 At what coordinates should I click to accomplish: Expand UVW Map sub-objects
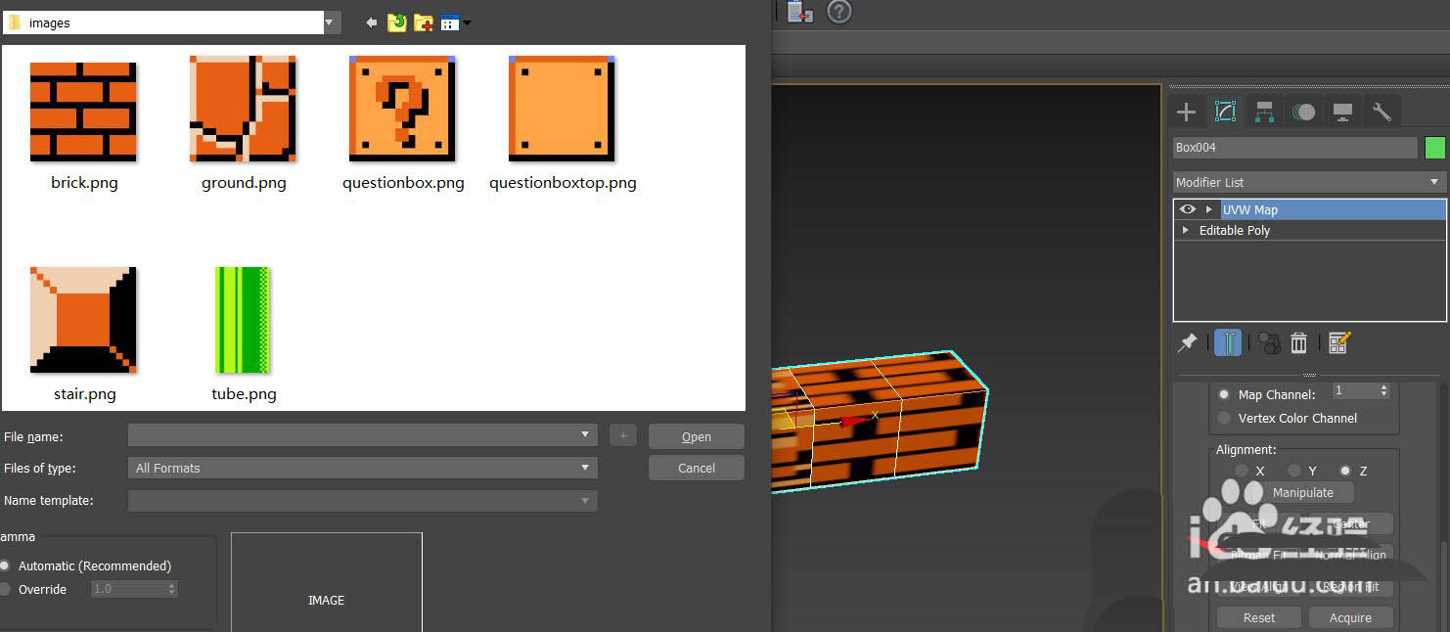[1209, 209]
